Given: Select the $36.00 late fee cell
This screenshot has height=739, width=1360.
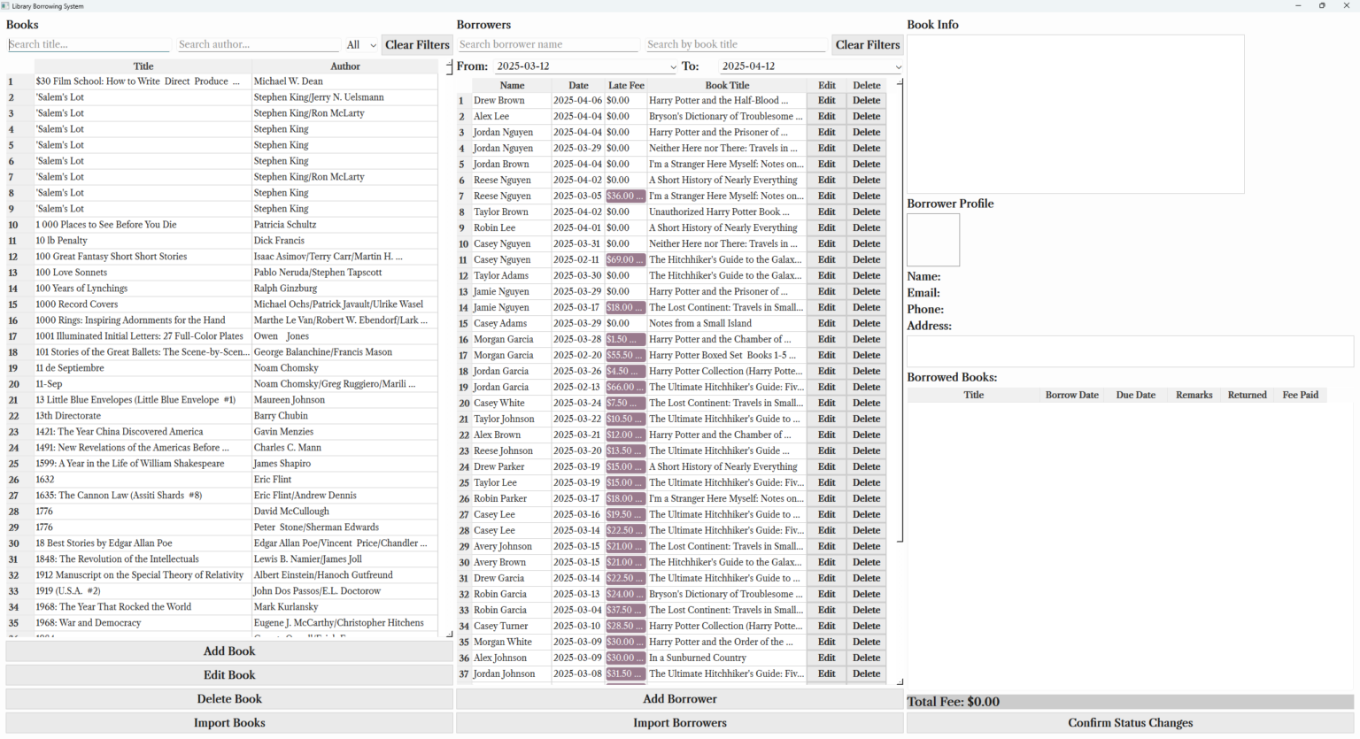Looking at the screenshot, I should [625, 196].
